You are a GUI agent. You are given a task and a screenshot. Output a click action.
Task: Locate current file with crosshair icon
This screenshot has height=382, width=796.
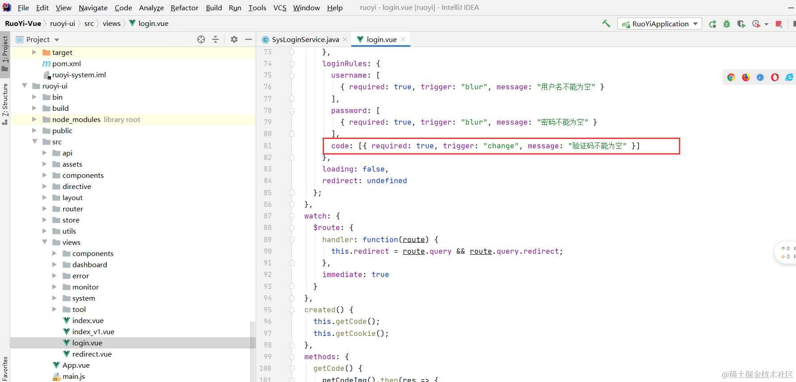pyautogui.click(x=201, y=39)
